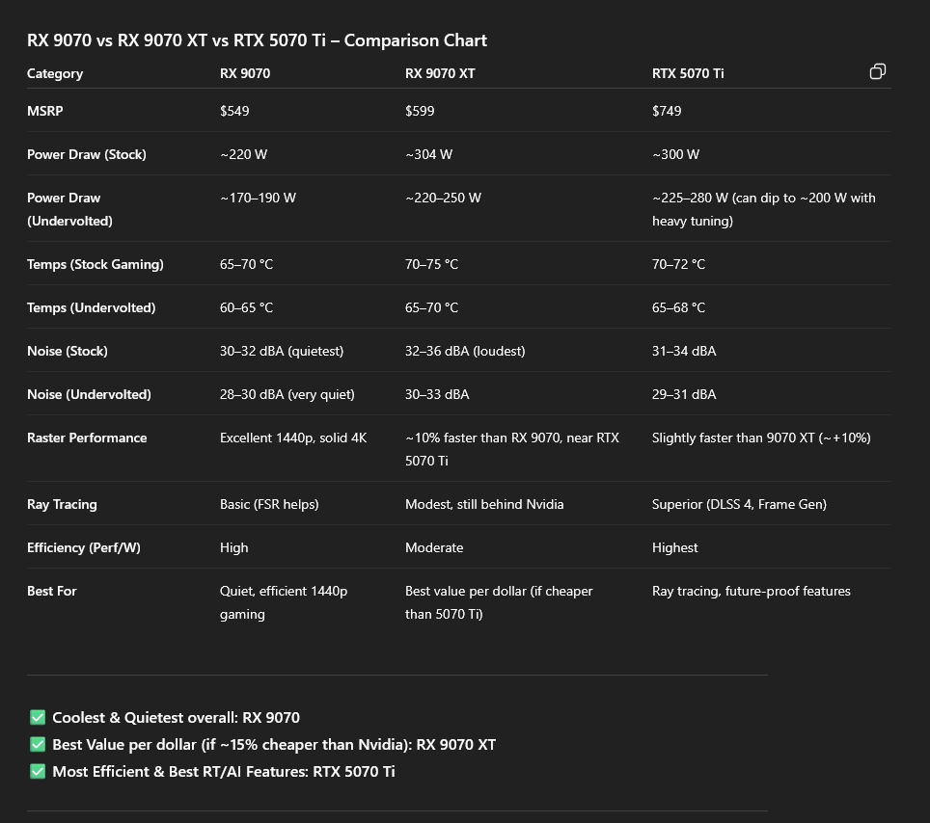Screen dimensions: 930x823
Task: Click the 29–31 dBA cell
Action: pos(684,394)
